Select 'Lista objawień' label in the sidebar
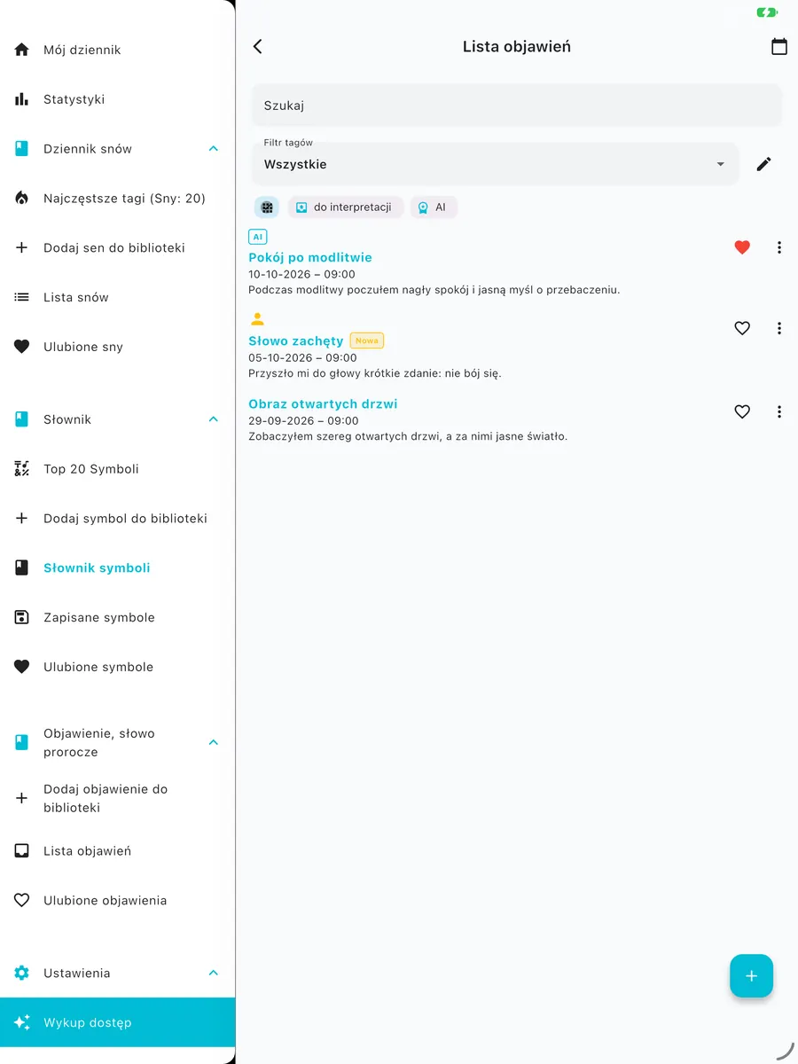The height and width of the screenshot is (1064, 798). tap(88, 851)
